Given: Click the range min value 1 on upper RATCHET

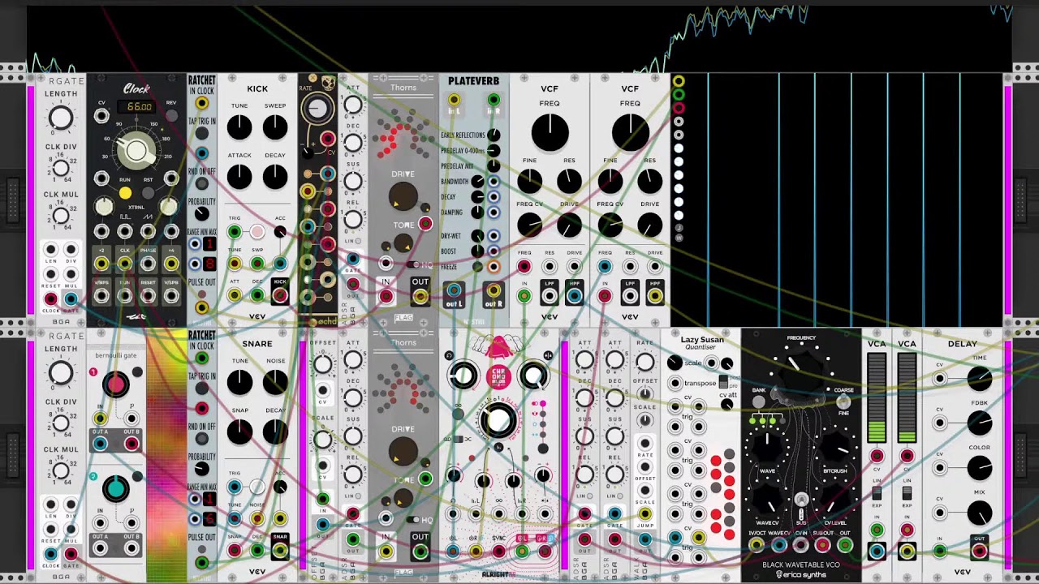Looking at the screenshot, I should pyautogui.click(x=209, y=245).
